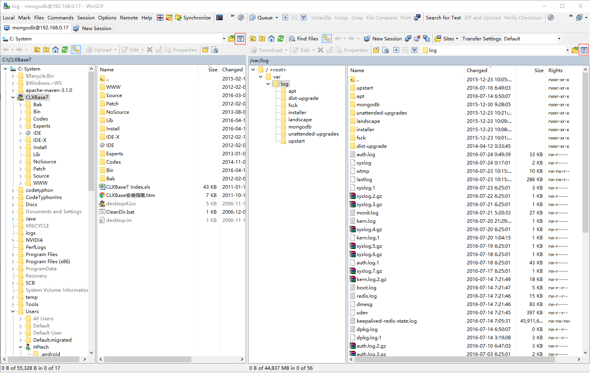Toggle the local directory tree view
The image size is (590, 373).
76,50
